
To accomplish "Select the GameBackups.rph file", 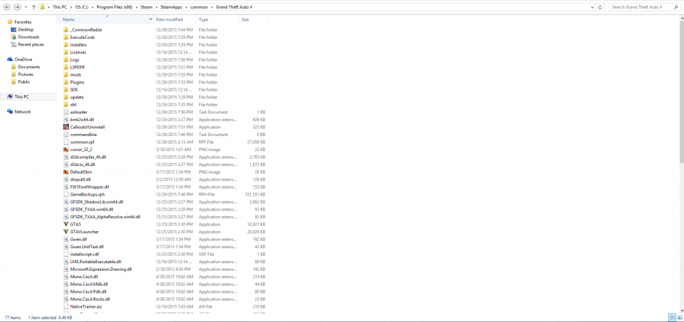I will point(88,194).
